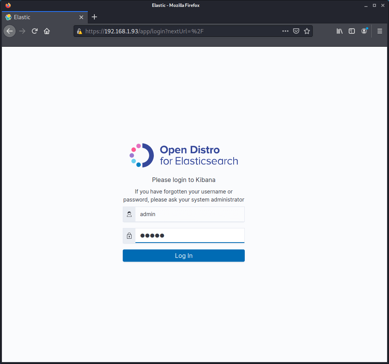Show site security warning padlock info
The image size is (389, 364).
click(79, 31)
